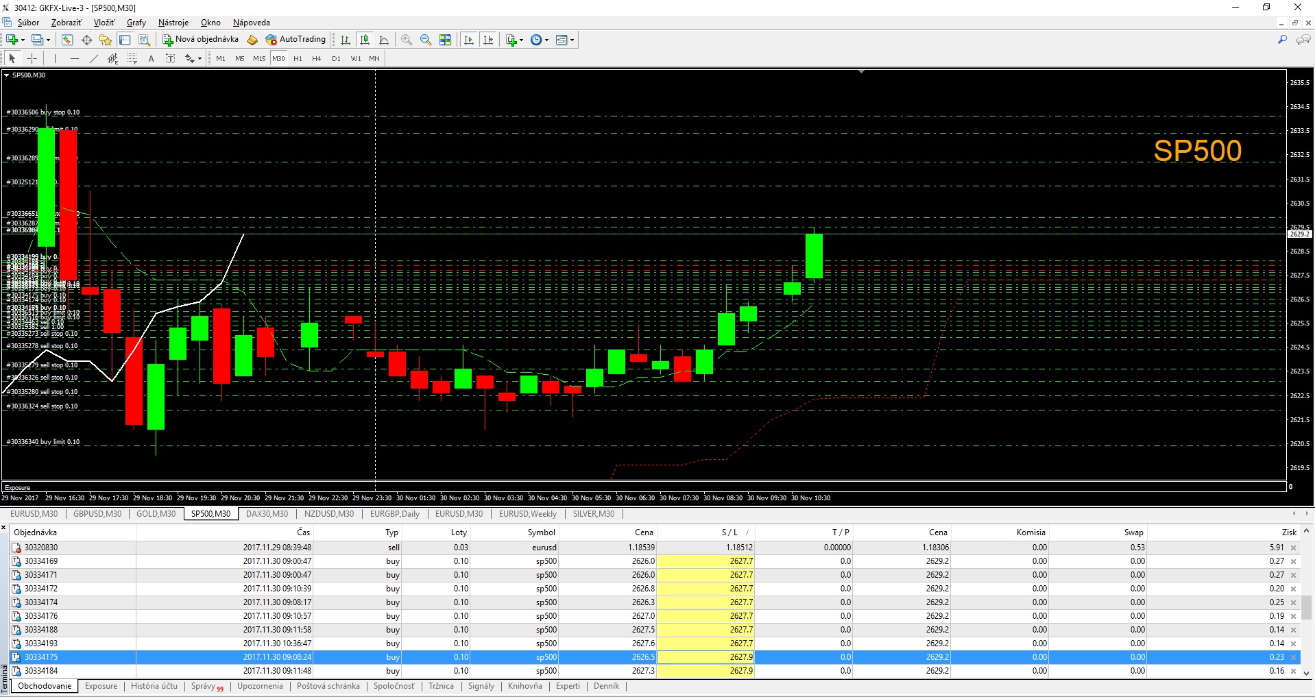Open the indicators list icon

pyautogui.click(x=511, y=40)
